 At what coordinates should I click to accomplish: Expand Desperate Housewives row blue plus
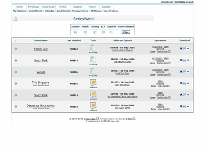[x=16, y=107]
